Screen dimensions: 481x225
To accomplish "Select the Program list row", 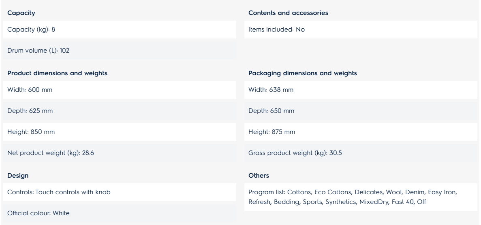I will click(361, 197).
